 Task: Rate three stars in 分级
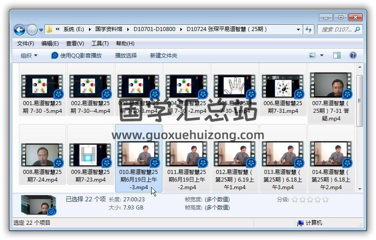[310, 199]
